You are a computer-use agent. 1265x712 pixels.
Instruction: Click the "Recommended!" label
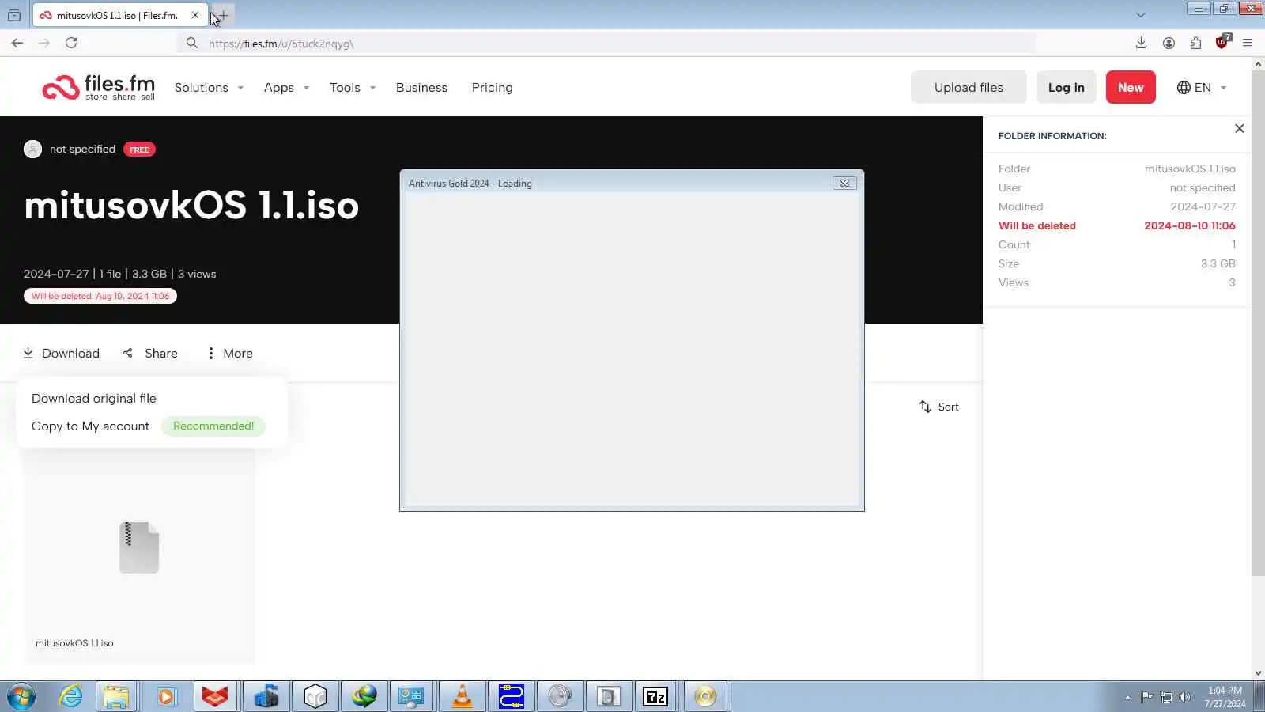pyautogui.click(x=213, y=426)
